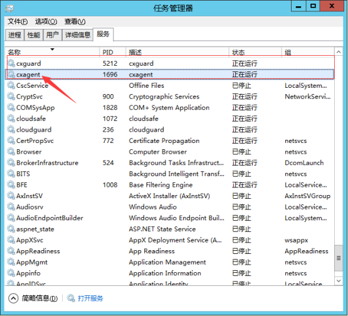Select the COMSysApp service row
The width and height of the screenshot is (348, 316).
tap(170, 108)
